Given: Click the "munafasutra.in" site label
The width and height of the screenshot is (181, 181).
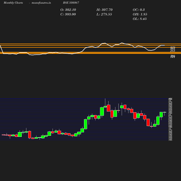Looking at the screenshot, I should click(41, 3).
